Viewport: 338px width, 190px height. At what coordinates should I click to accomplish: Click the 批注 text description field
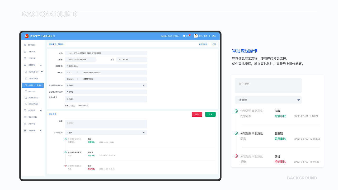pyautogui.click(x=106, y=123)
